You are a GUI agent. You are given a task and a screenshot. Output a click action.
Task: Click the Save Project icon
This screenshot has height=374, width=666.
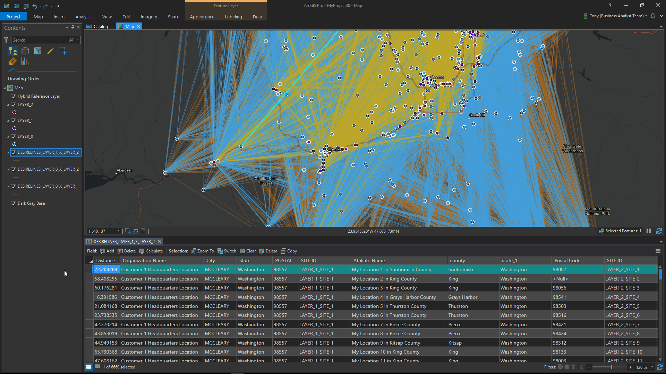(x=26, y=6)
